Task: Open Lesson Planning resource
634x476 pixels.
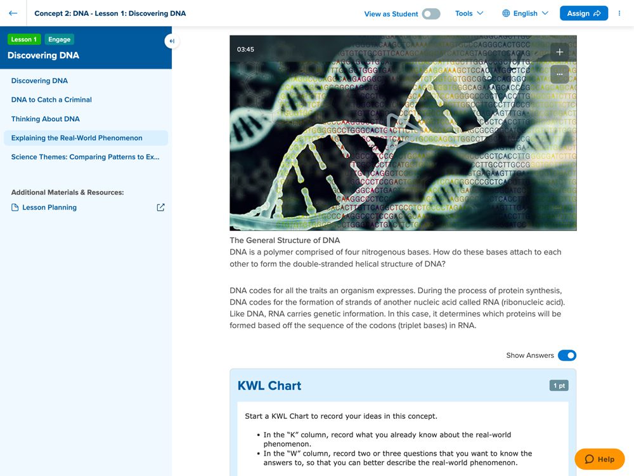Action: [49, 208]
